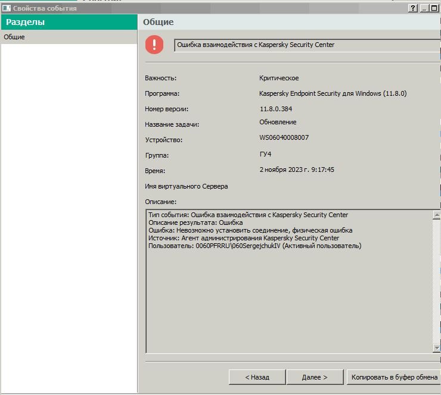Click the severity value Критическое
The width and height of the screenshot is (441, 395).
pyautogui.click(x=279, y=78)
